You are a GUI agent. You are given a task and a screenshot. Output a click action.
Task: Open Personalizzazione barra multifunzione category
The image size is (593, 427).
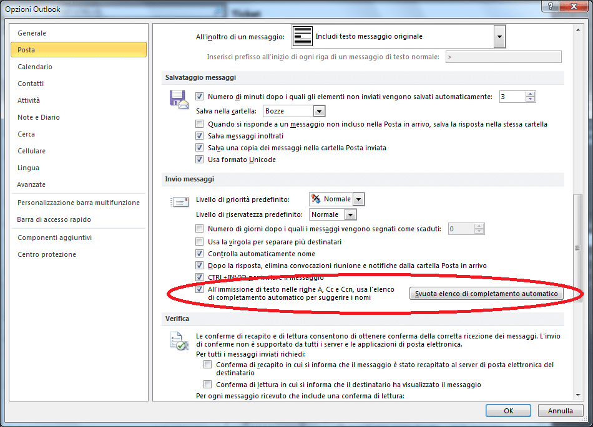79,203
